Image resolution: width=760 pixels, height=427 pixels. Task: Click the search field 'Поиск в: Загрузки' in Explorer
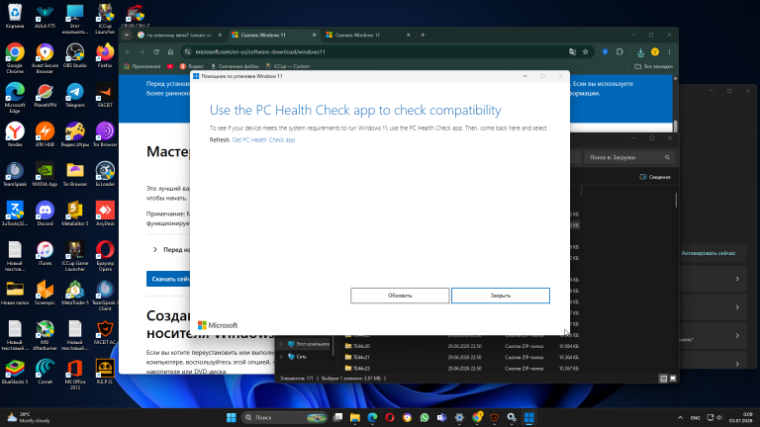click(x=629, y=157)
